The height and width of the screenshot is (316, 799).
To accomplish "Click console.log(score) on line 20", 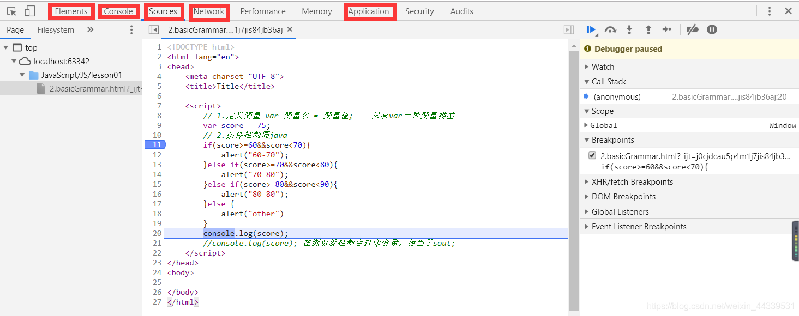I will (245, 233).
